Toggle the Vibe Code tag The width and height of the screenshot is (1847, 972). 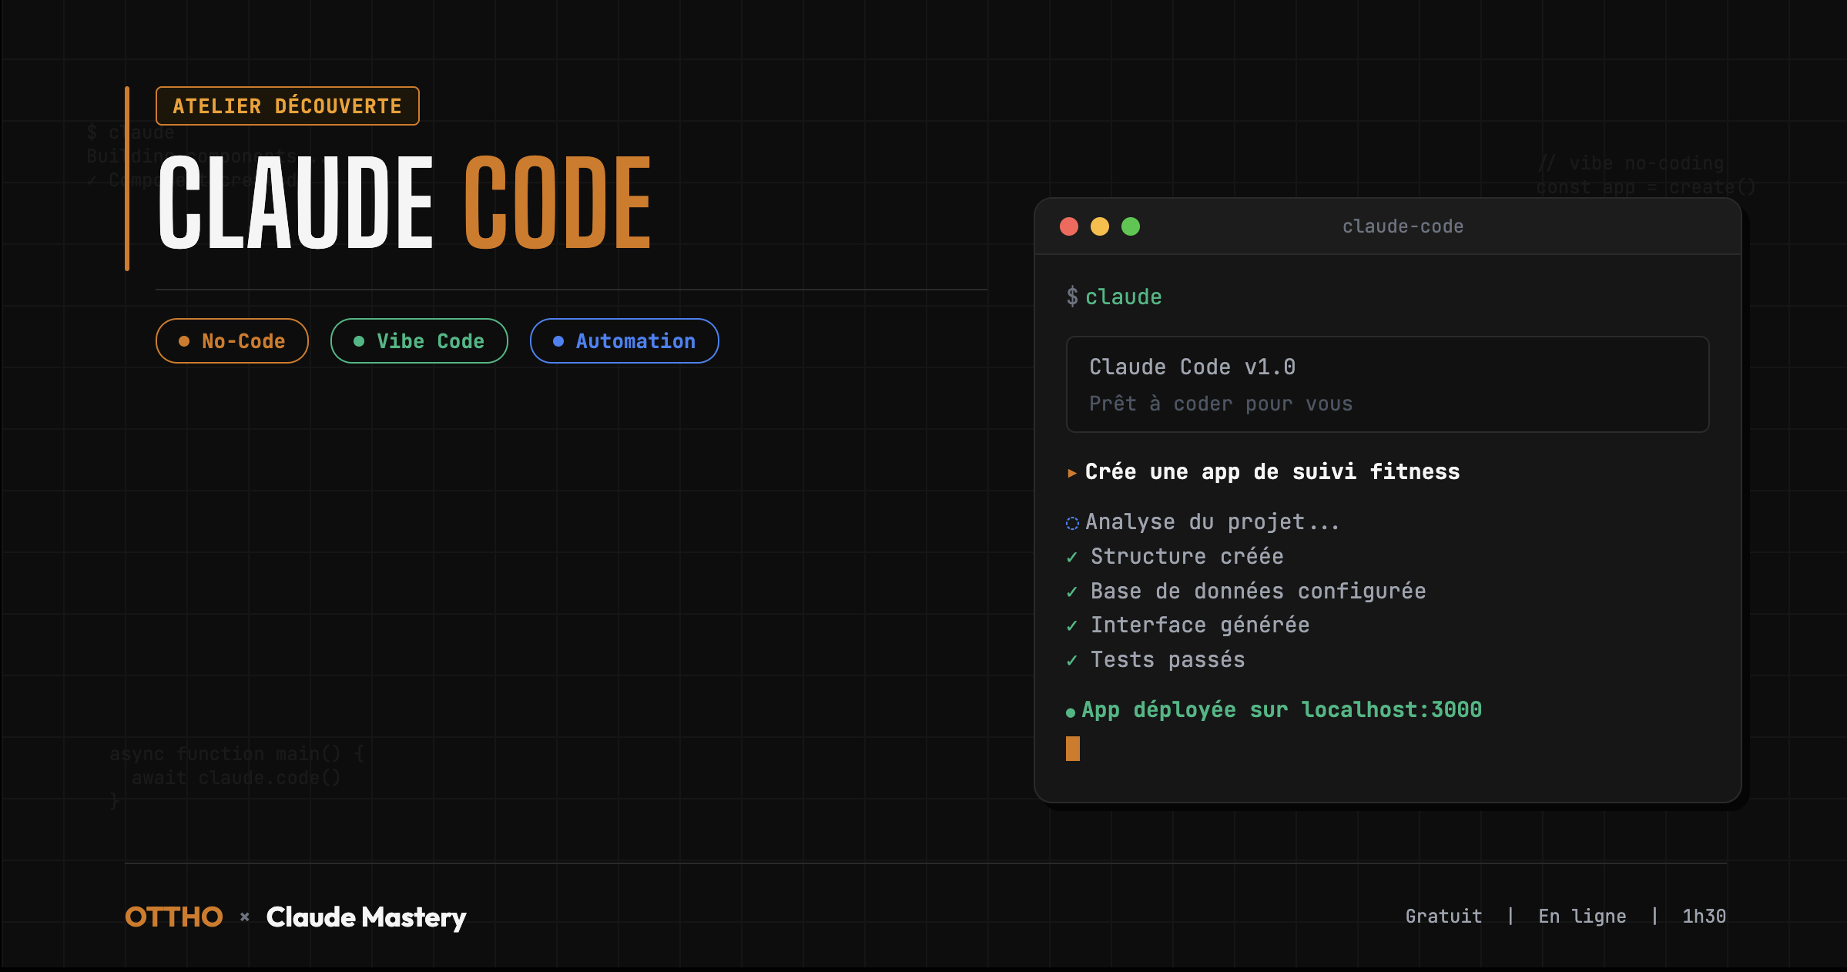(419, 340)
